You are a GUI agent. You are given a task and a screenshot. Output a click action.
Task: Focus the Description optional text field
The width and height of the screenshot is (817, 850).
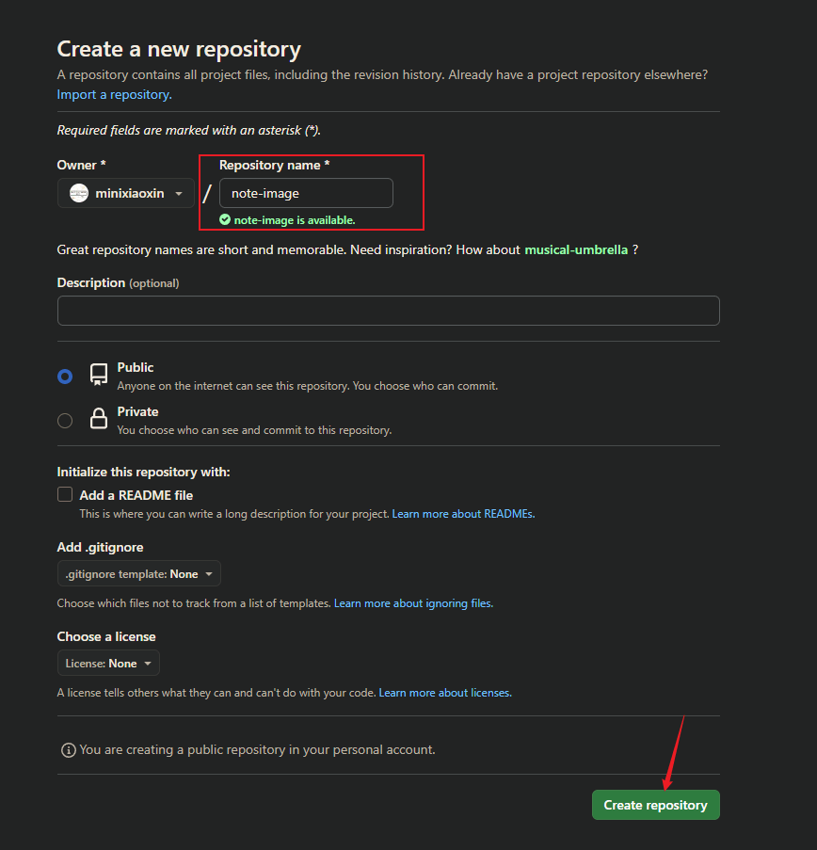tap(388, 311)
